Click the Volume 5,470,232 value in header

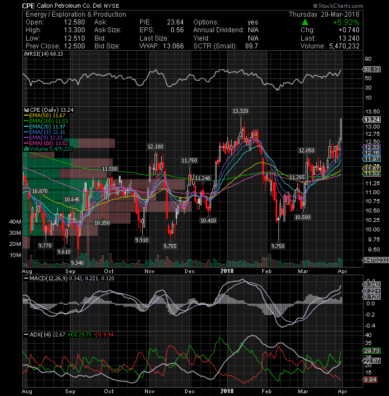(x=344, y=46)
